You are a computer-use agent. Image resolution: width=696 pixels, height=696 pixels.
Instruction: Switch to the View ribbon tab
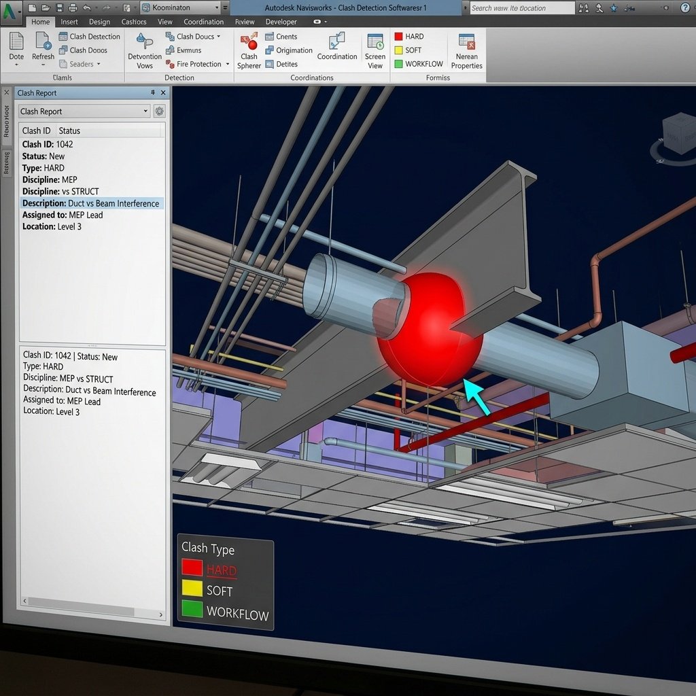tap(164, 22)
